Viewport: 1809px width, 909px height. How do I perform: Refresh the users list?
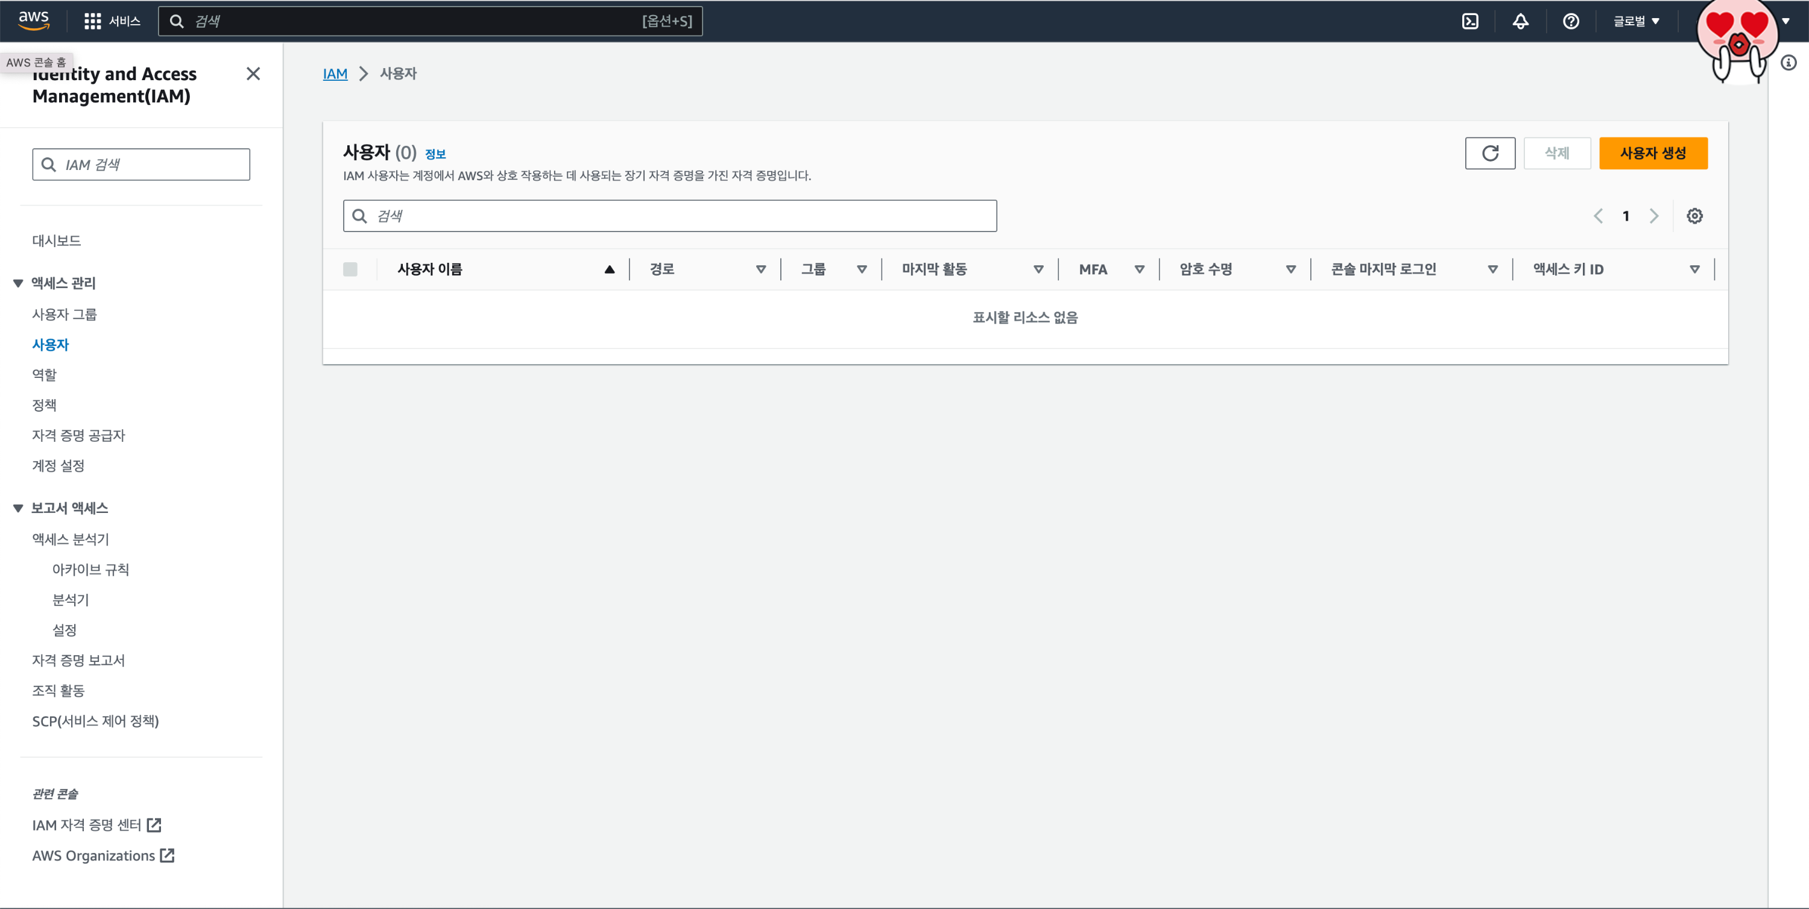(1489, 153)
